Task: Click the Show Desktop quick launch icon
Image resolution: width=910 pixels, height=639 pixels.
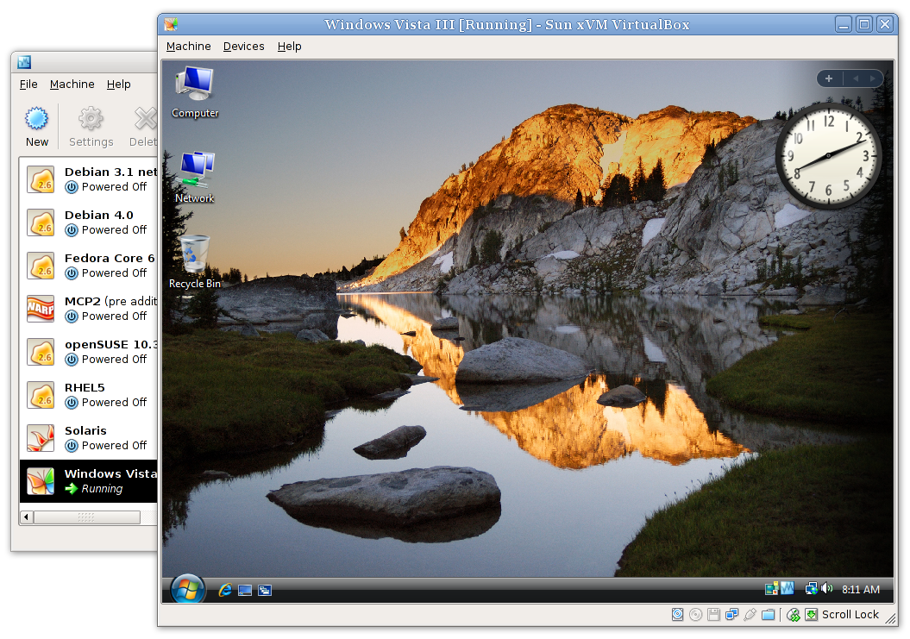Action: [245, 590]
